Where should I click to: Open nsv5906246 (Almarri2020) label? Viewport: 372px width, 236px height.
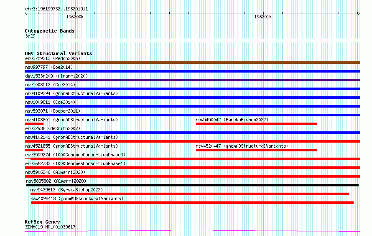click(55, 172)
